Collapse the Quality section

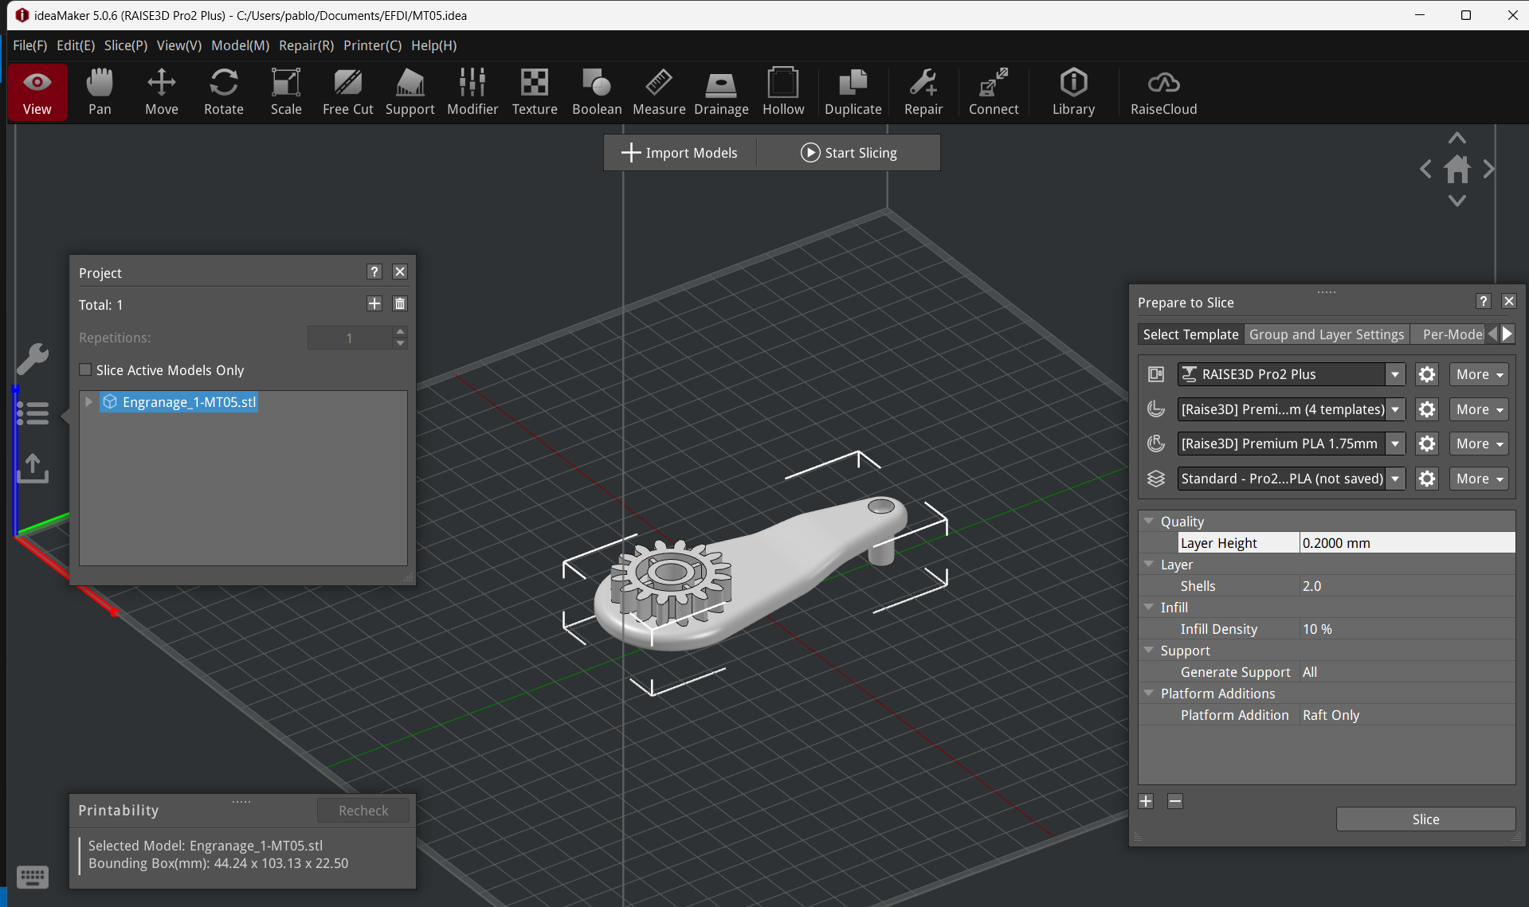point(1149,521)
